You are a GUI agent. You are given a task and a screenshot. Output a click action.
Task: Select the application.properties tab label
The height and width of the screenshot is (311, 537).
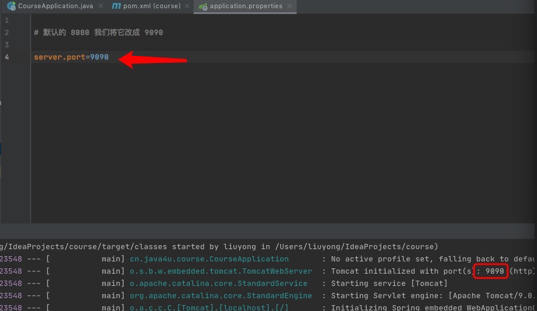point(246,6)
